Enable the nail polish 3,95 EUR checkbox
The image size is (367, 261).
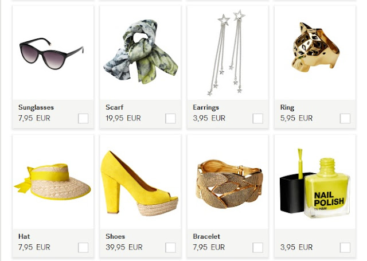coord(345,248)
